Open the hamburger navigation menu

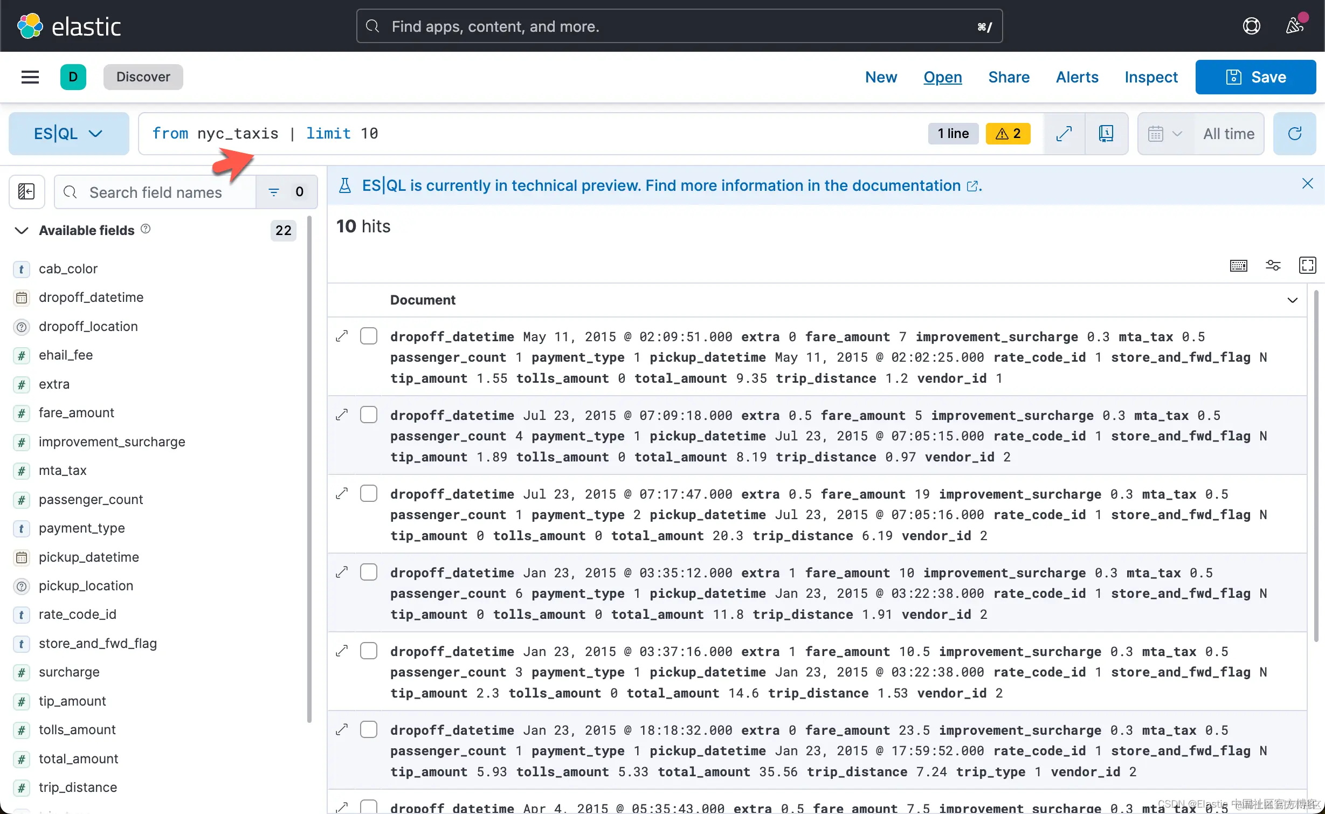tap(30, 77)
